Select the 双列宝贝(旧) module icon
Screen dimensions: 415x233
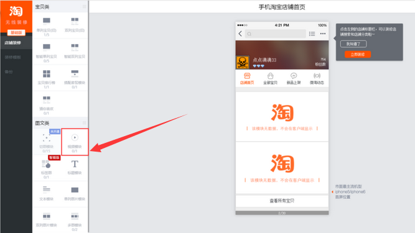click(x=75, y=21)
